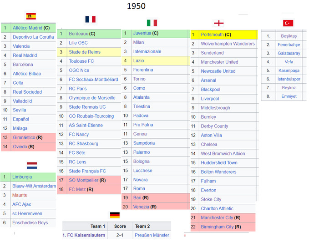
Task: Follow the Real Madrid link
Action: 25,55
